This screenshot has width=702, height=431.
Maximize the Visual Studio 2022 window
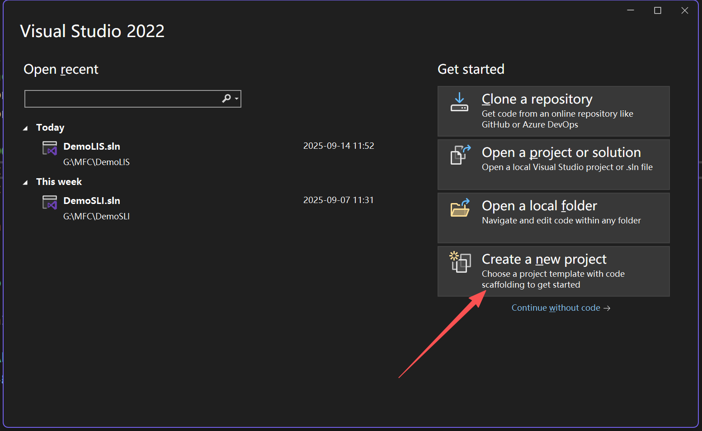[x=658, y=10]
